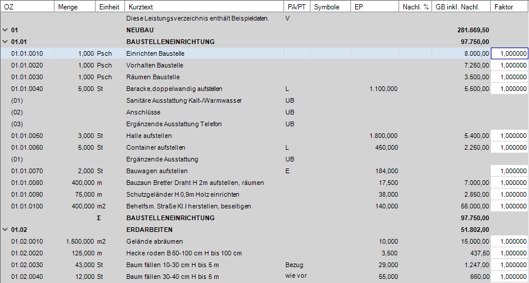529x283 pixels.
Task: Click GB value 56.000,00 of Behelfsm. Straße
Action: pos(475,206)
